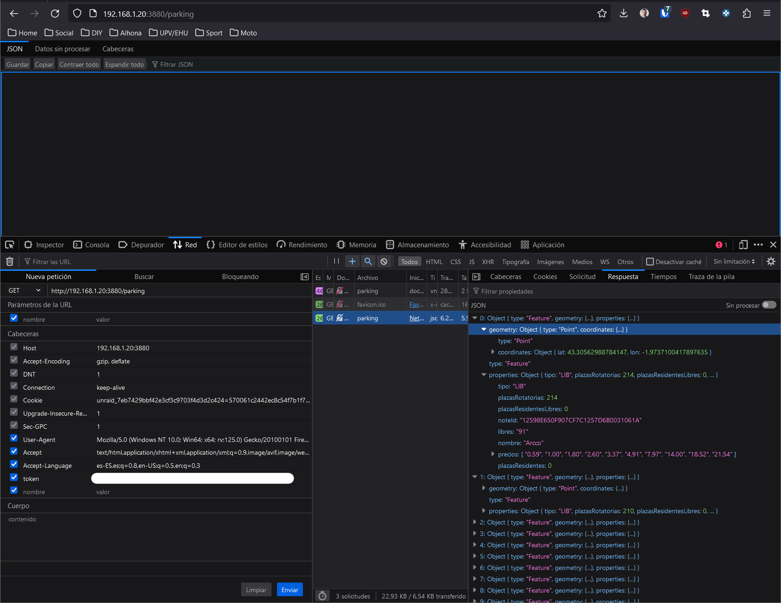Open performance analysis stopwatch icon
Viewport: 781px width, 603px height.
click(322, 596)
